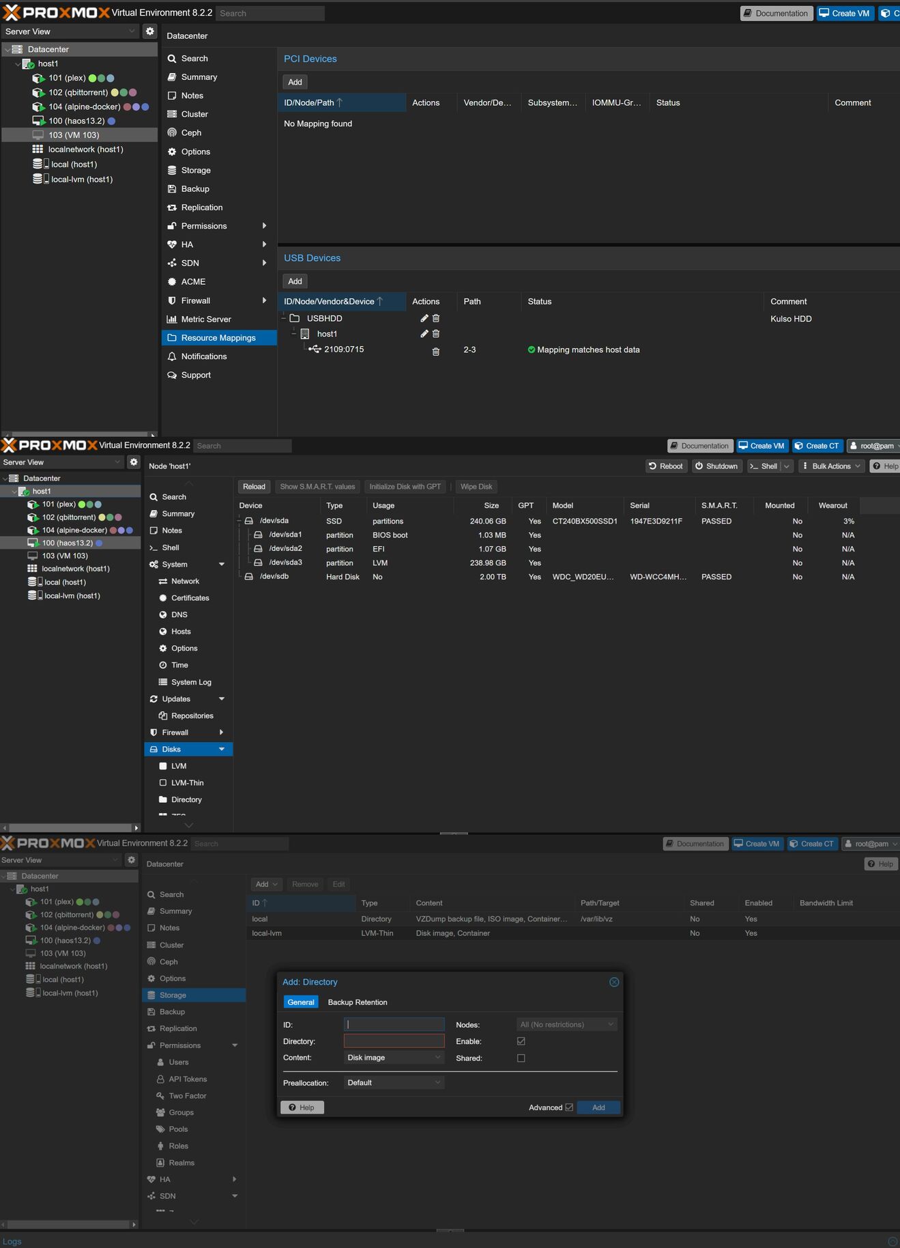Click the pencil edit icon in the host1 mapping row

point(424,334)
